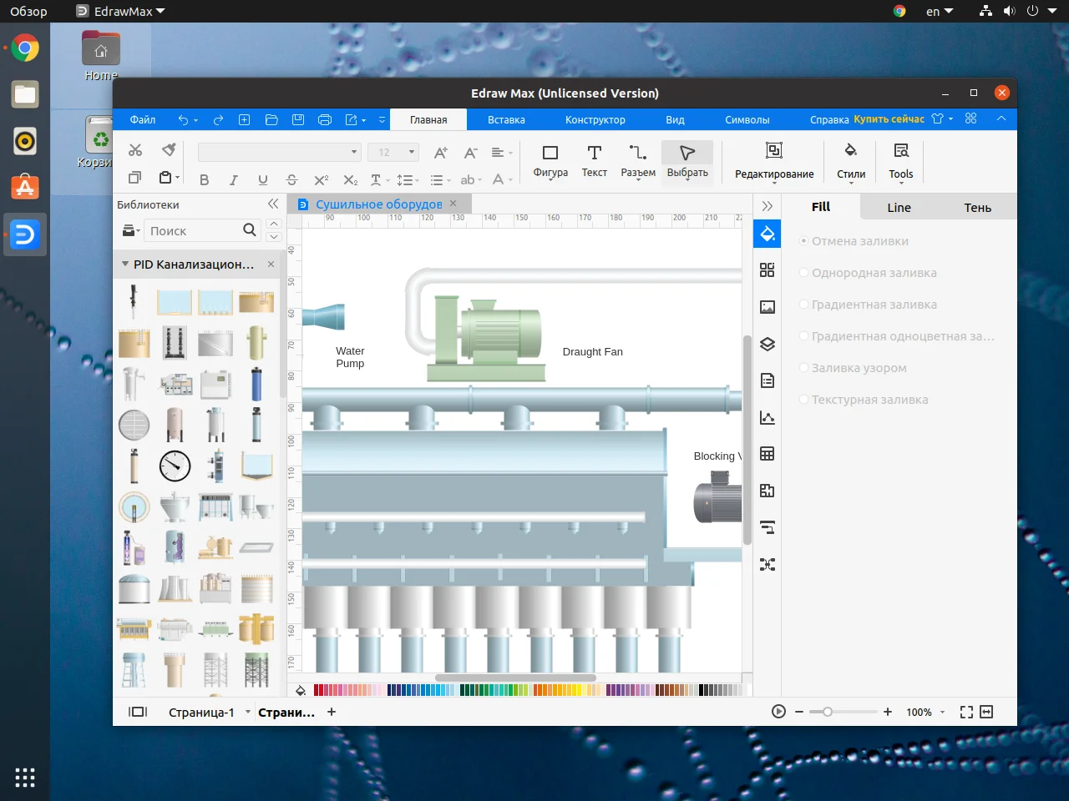Select the Однородная заливка radio option

click(x=803, y=273)
